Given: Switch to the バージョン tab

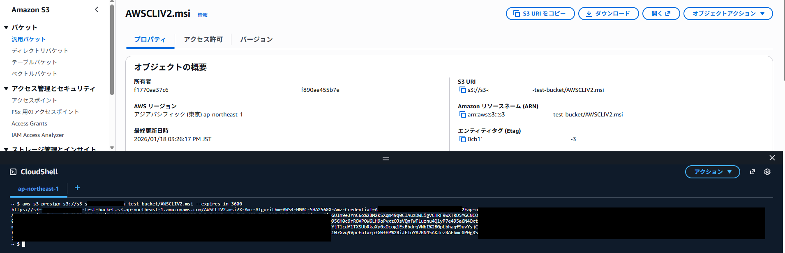Looking at the screenshot, I should pos(256,40).
